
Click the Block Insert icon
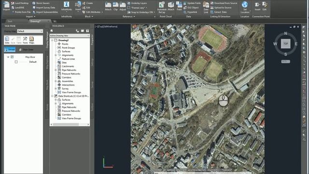pos(78,6)
